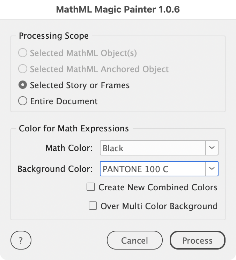Click the Math Color field showing Black
This screenshot has height=260, width=236.
click(153, 148)
